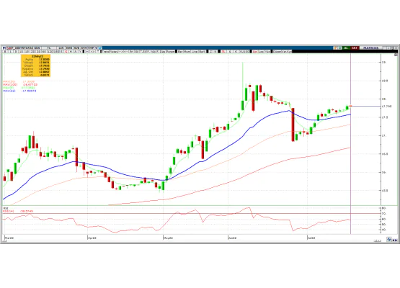Click the MATRIKS logo label
400x288 pixels.
pos(370,48)
